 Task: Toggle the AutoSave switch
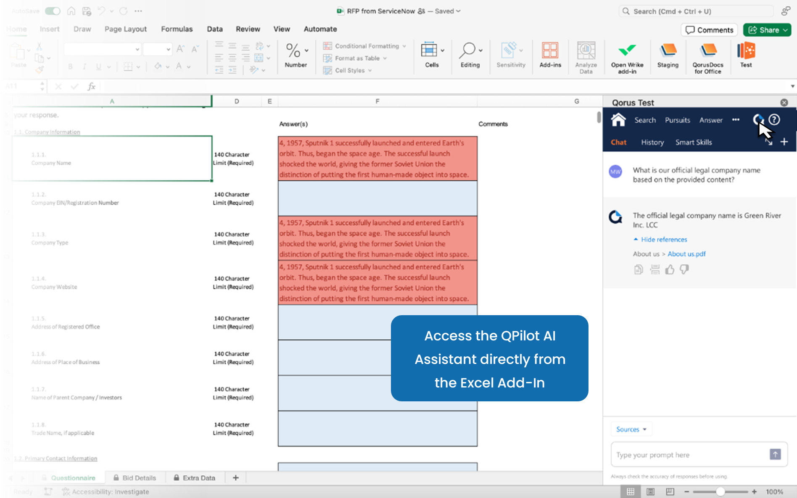(x=53, y=11)
